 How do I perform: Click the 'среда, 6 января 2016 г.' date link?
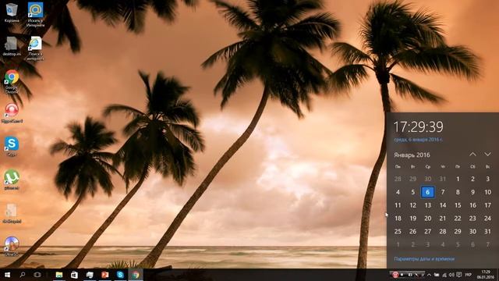coord(418,140)
